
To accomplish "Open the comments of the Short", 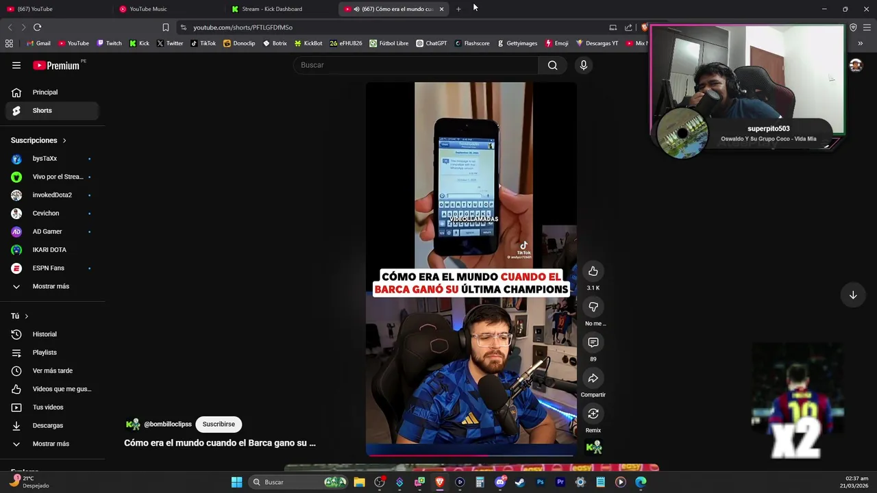I will (593, 342).
